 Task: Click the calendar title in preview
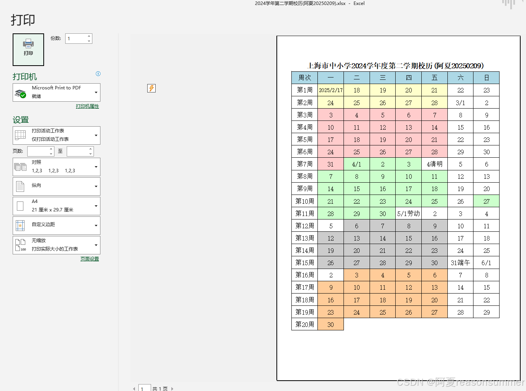[x=395, y=66]
